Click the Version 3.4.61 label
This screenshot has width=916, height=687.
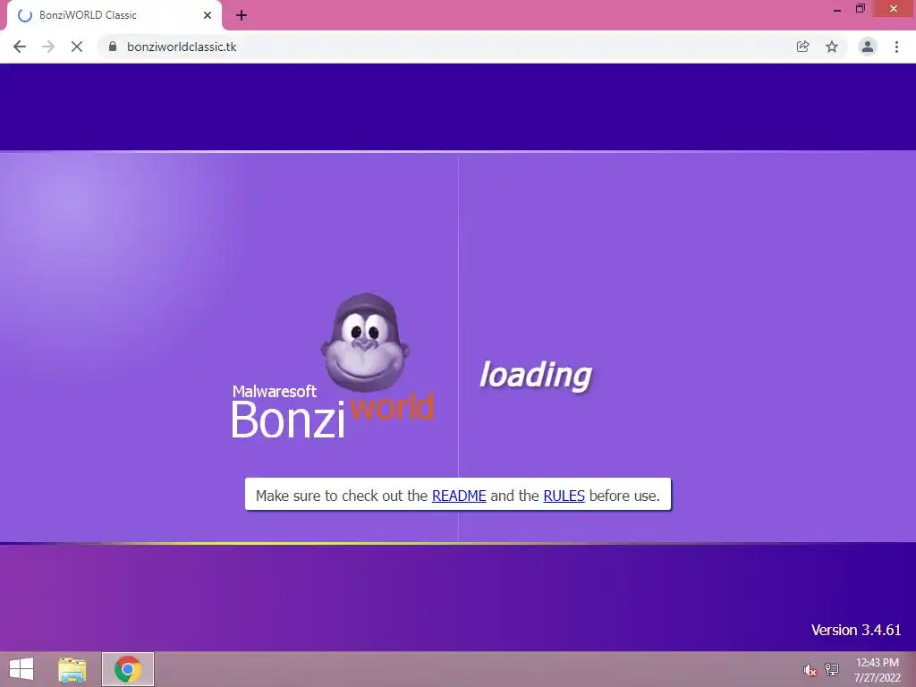point(856,630)
